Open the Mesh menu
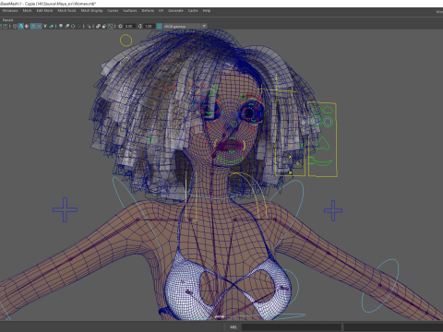Viewport: 443px width, 332px height. 27,11
